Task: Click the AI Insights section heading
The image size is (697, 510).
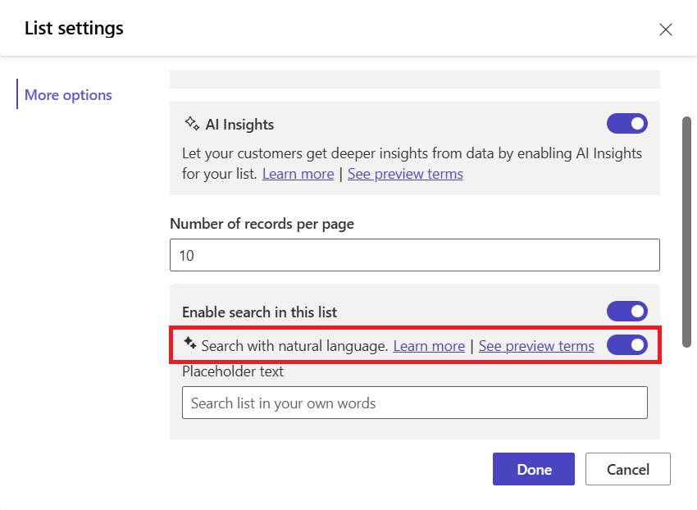Action: (239, 123)
